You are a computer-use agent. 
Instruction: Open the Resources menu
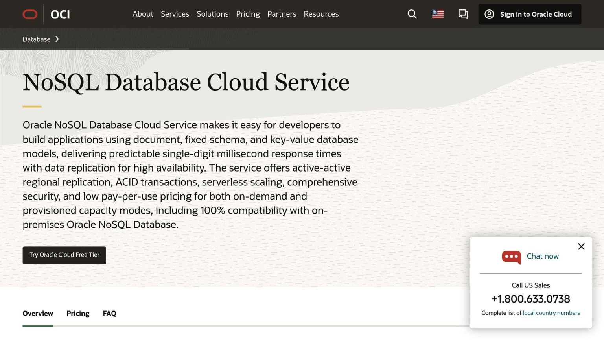coord(321,14)
